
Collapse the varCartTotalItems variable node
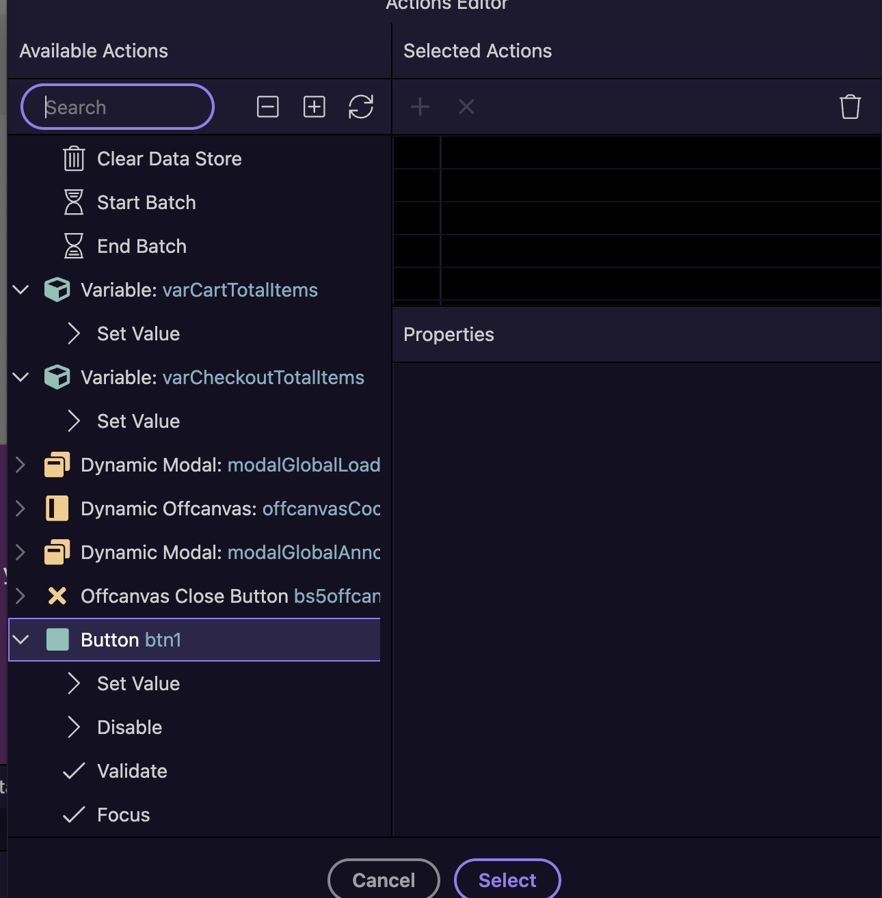tap(21, 290)
